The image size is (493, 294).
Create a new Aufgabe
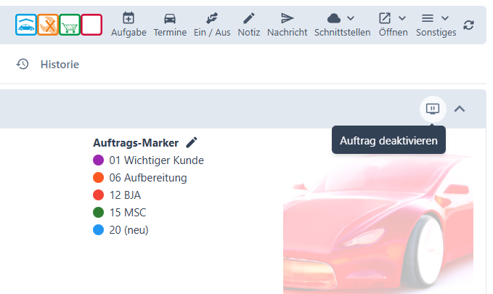coord(129,25)
